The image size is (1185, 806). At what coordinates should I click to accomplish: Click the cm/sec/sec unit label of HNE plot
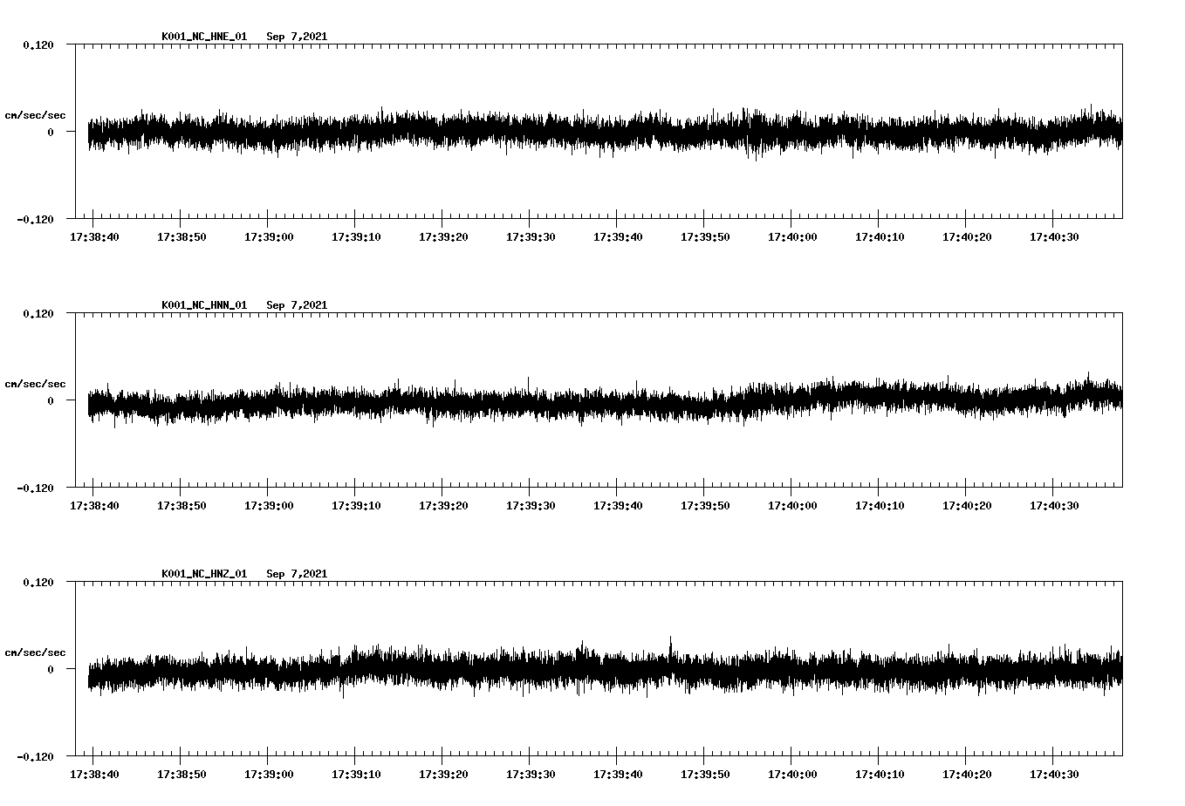35,115
